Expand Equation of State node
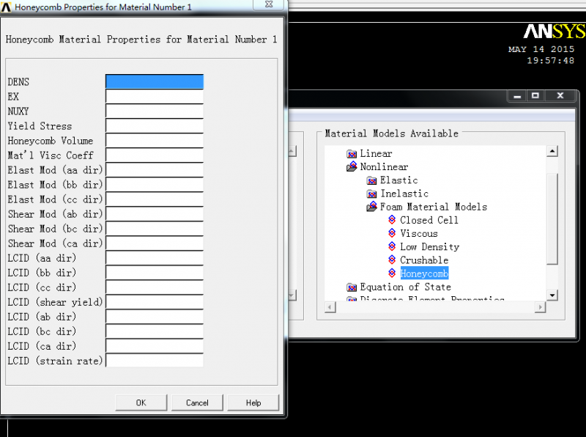The height and width of the screenshot is (437, 586). point(406,287)
